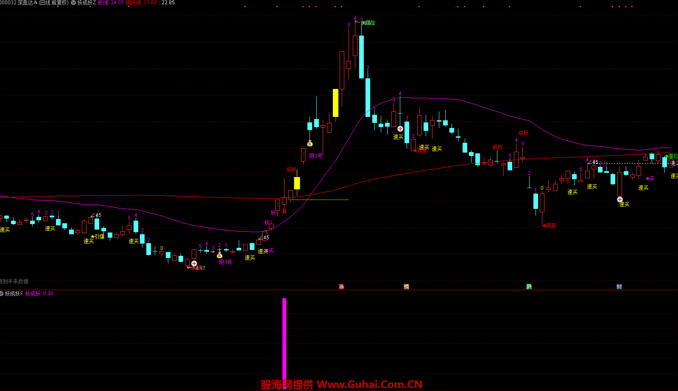
Task: Click the stock title 000032 深桑达A
Action: [x=18, y=3]
